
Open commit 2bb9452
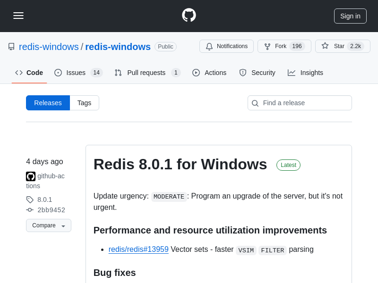point(51,210)
